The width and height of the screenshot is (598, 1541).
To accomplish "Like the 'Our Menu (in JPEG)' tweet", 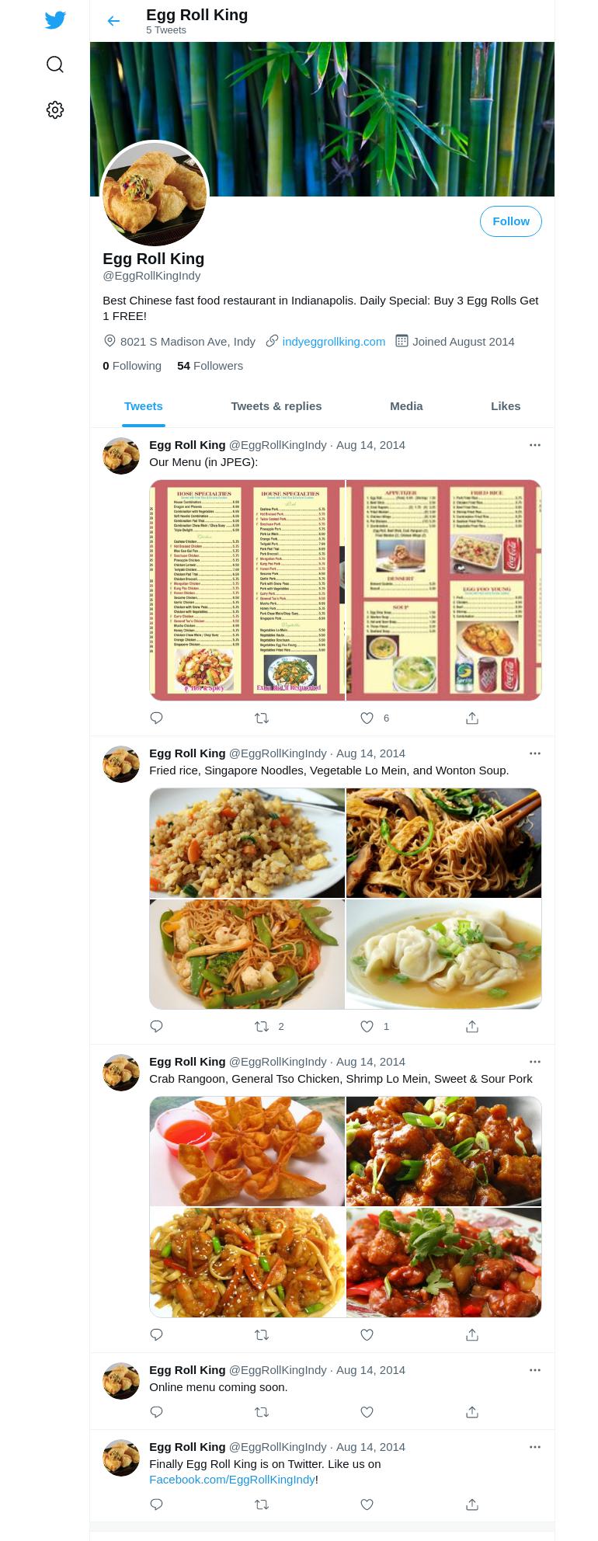I will 367,718.
